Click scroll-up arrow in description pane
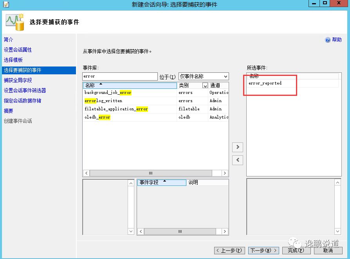Image resolution: width=350 pixels, height=259 pixels. [x=131, y=183]
